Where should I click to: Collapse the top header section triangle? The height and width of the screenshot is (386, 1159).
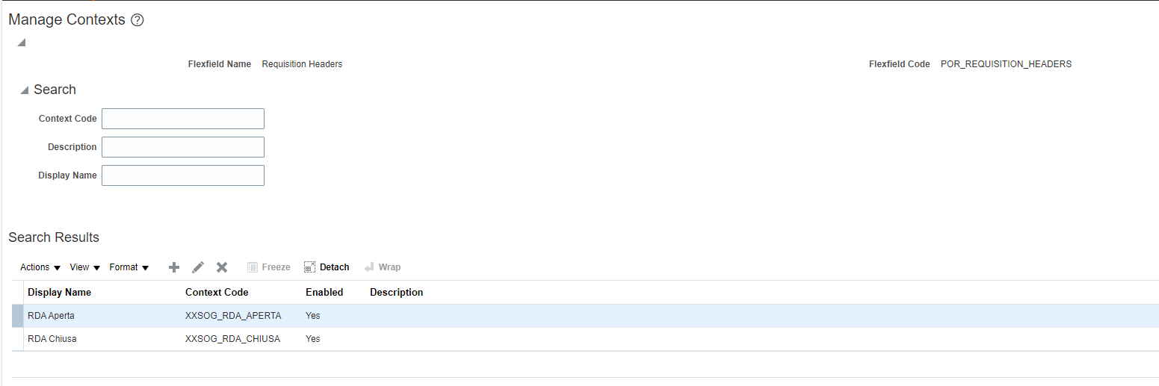(22, 43)
